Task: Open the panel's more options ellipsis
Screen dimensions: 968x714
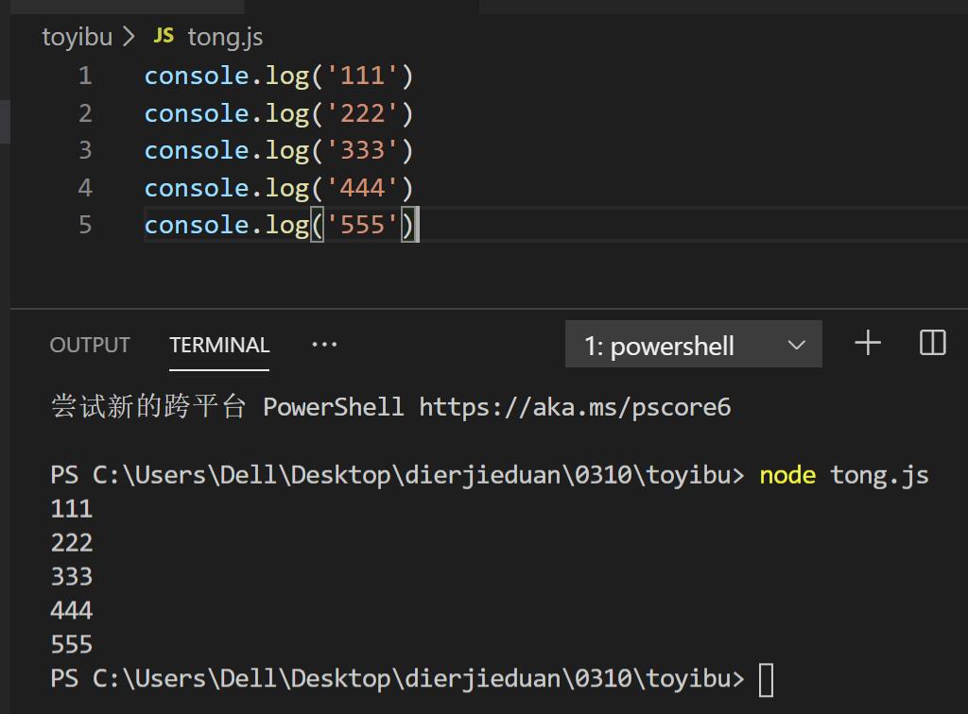Action: tap(324, 345)
